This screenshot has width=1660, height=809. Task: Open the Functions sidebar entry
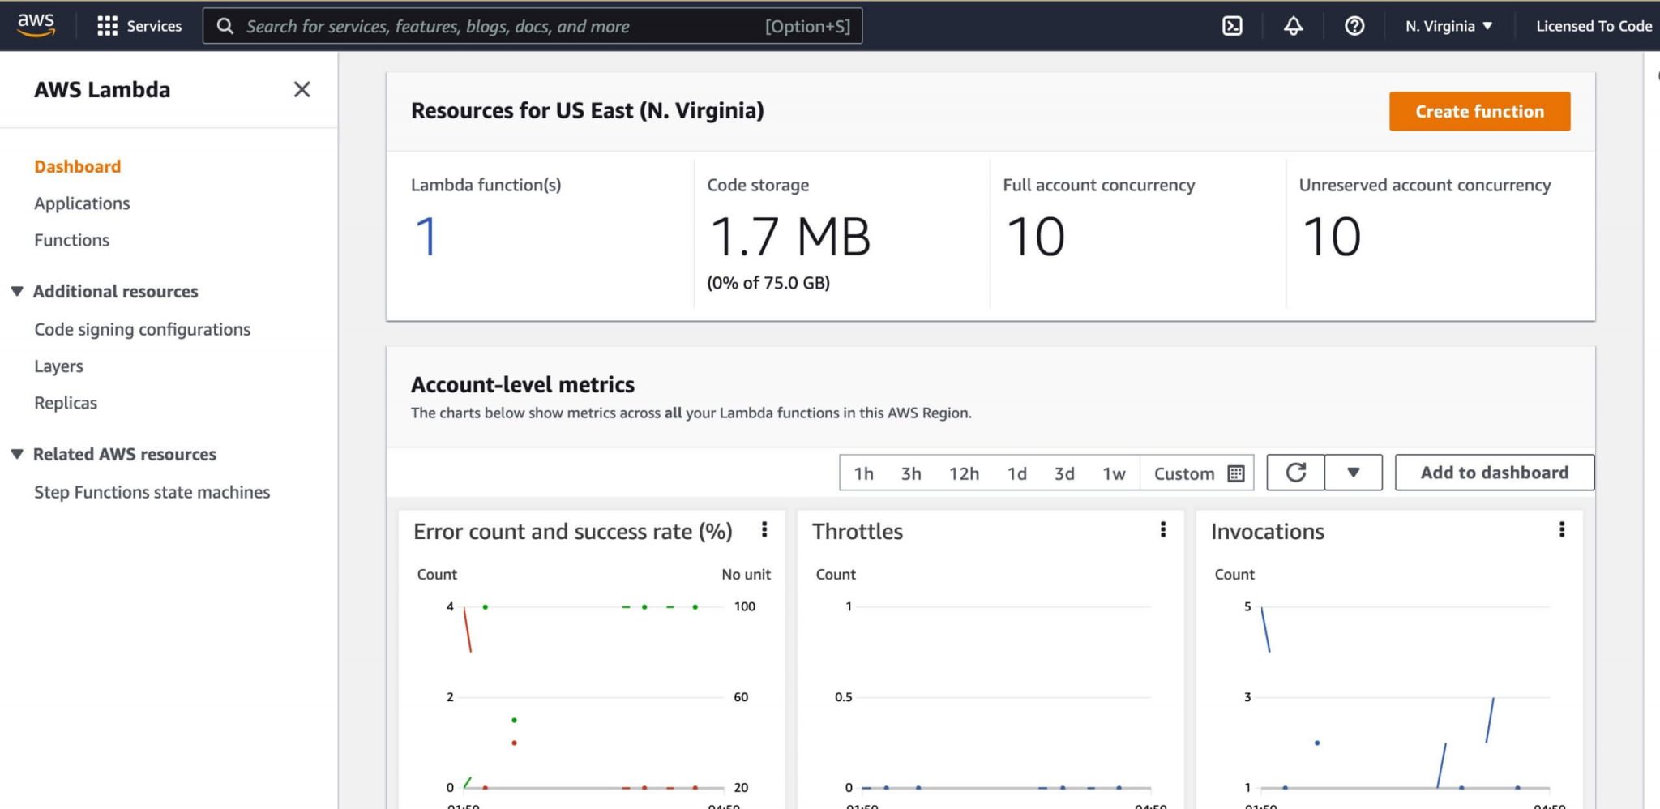click(71, 240)
